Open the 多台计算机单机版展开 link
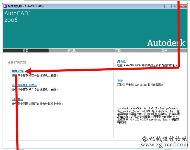This screenshot has width=190, height=150. pos(24,85)
